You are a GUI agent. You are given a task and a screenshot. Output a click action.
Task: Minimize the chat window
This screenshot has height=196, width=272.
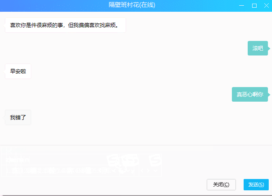tap(242, 5)
